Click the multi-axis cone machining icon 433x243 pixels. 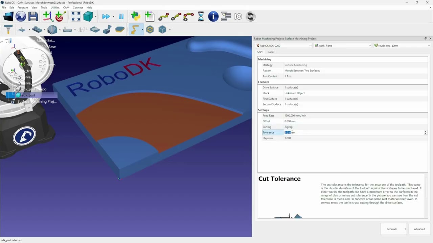coord(52,30)
